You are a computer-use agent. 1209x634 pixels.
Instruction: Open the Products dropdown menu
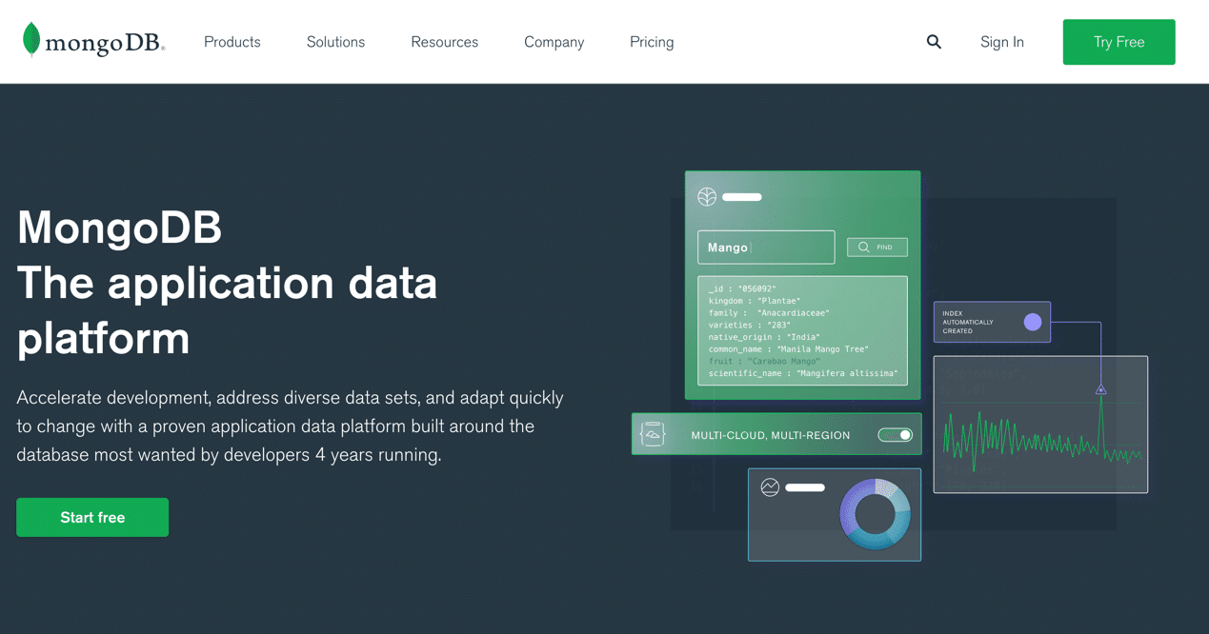click(232, 42)
